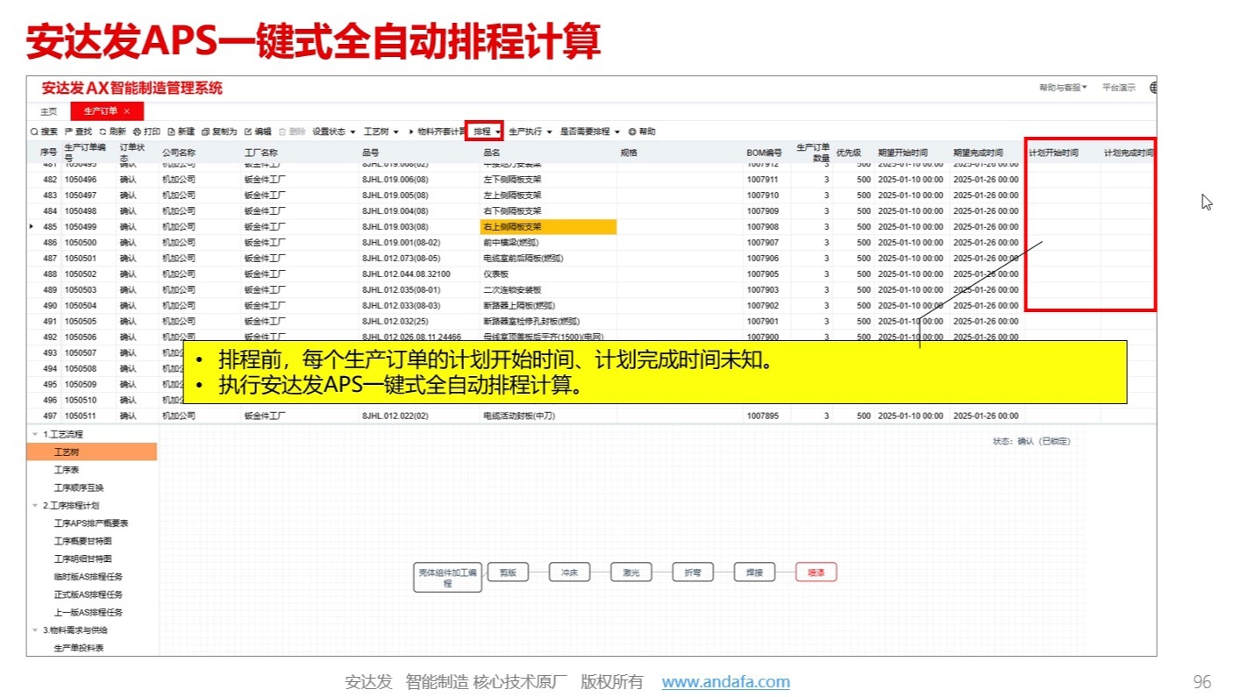Click the BOM编号 column header
Viewport: 1241px width, 697px height.
tap(764, 153)
